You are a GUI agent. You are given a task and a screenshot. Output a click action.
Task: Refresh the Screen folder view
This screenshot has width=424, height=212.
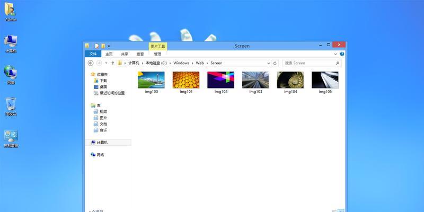point(275,63)
